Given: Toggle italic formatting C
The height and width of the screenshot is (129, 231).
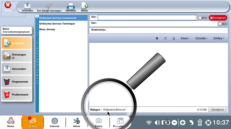Looking at the screenshot, I should pos(165,38).
